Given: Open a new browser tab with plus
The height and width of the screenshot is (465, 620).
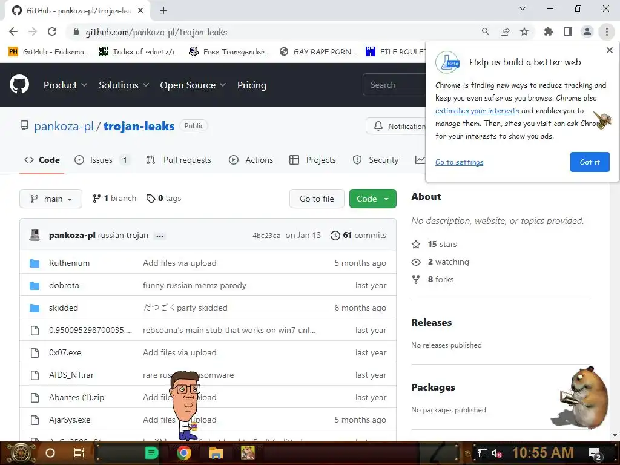Looking at the screenshot, I should pyautogui.click(x=163, y=10).
